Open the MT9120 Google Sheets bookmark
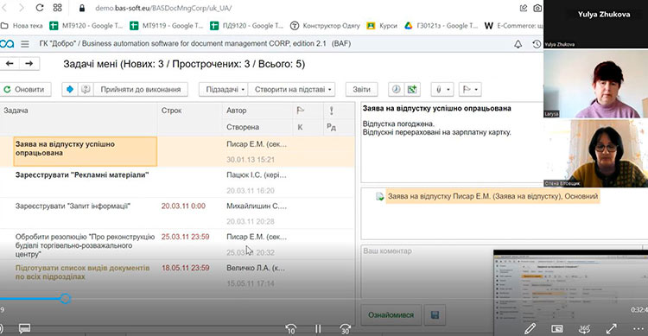 [x=86, y=26]
